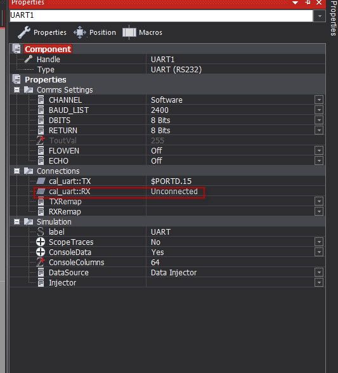The height and width of the screenshot is (373, 338).
Task: Select the cal_uart::TX value $PORTD.15
Action: [x=171, y=181]
